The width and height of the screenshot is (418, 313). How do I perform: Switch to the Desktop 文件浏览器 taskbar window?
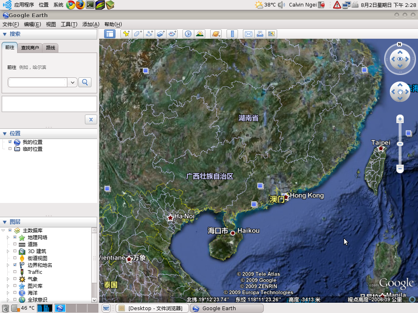152,308
